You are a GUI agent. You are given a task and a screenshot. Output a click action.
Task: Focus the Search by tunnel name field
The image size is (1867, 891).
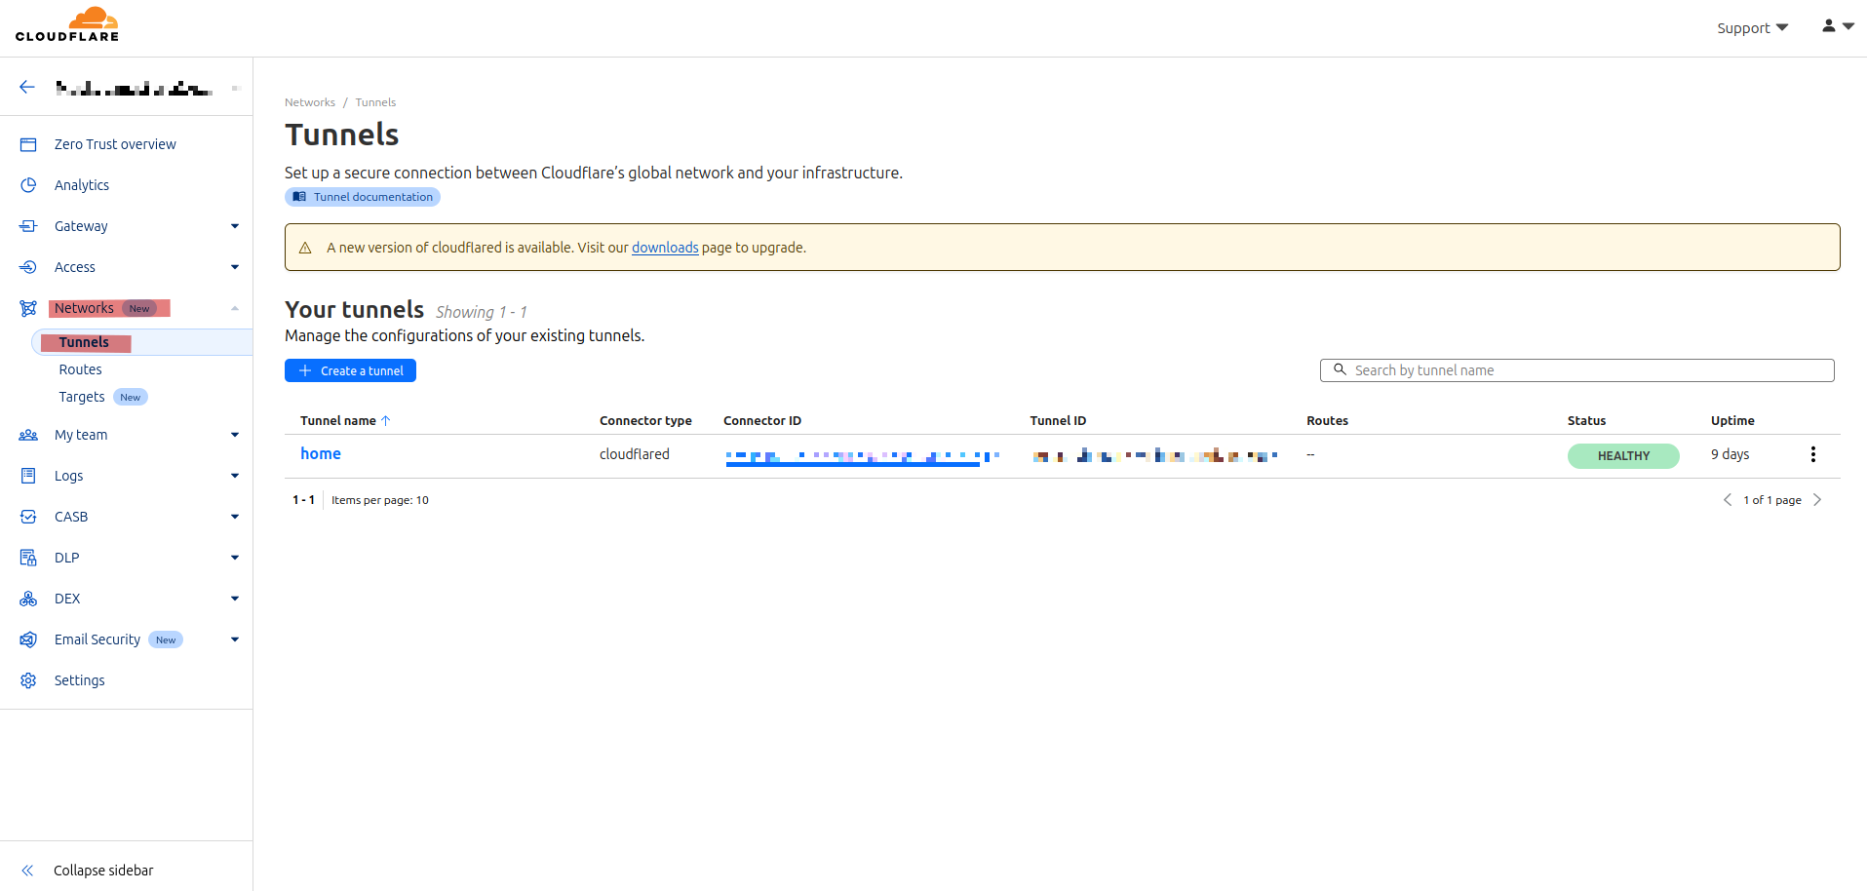tap(1576, 370)
